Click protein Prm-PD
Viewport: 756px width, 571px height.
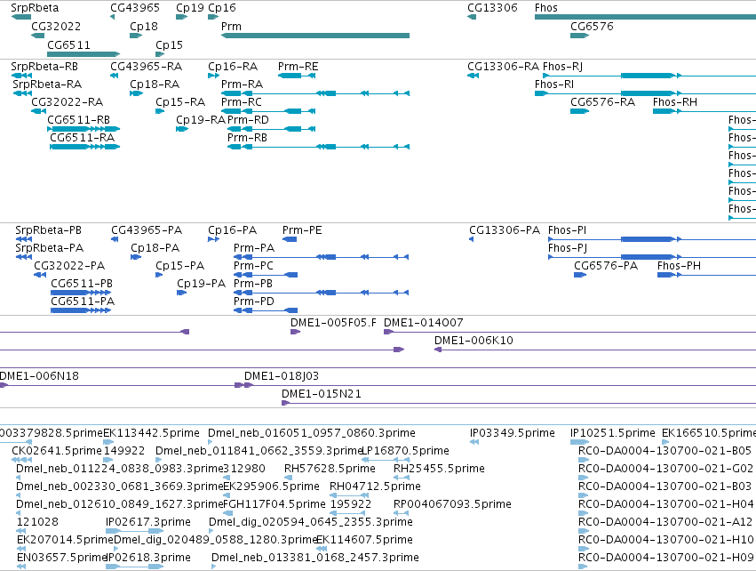coord(253,302)
